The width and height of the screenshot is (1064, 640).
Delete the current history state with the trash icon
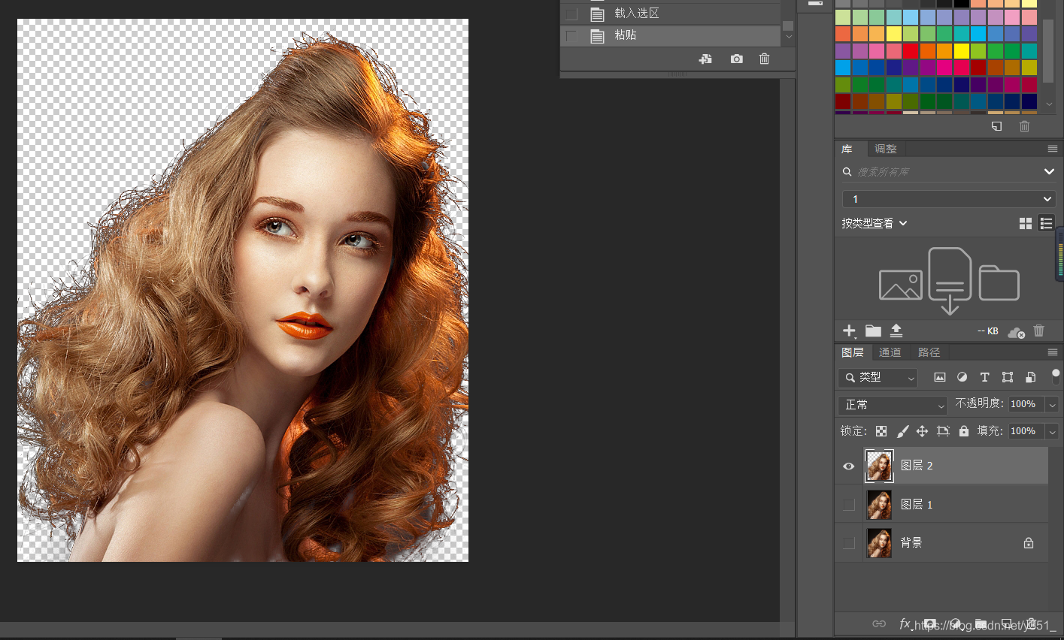point(764,59)
